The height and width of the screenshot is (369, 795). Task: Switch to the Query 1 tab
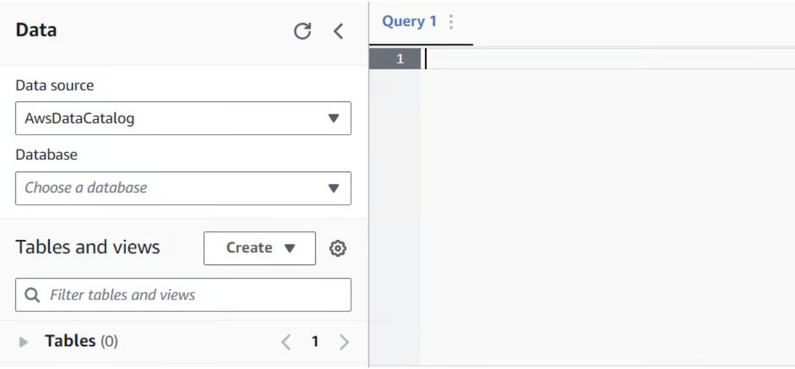click(x=411, y=20)
